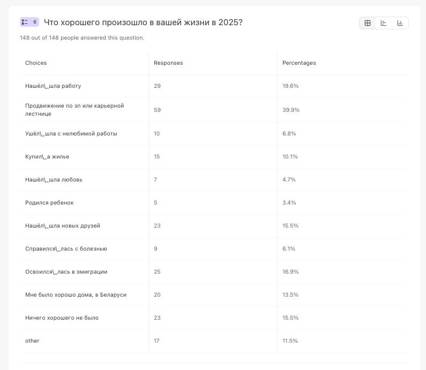The height and width of the screenshot is (370, 426).
Task: Click the Responses column header
Action: tap(168, 63)
